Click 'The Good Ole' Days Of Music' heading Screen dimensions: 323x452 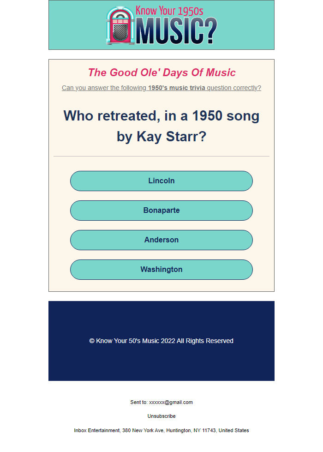161,72
